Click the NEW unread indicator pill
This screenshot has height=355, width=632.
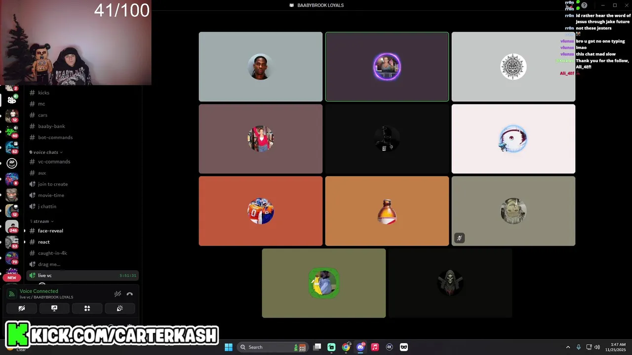[12, 278]
